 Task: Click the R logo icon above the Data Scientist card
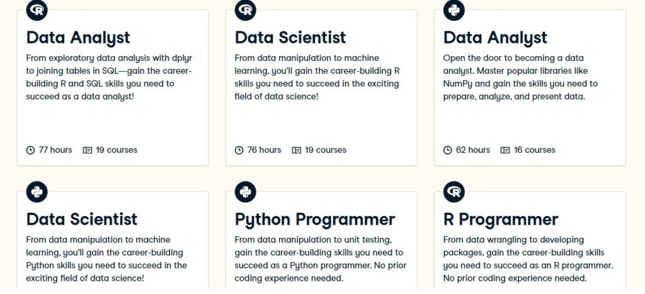(x=246, y=10)
